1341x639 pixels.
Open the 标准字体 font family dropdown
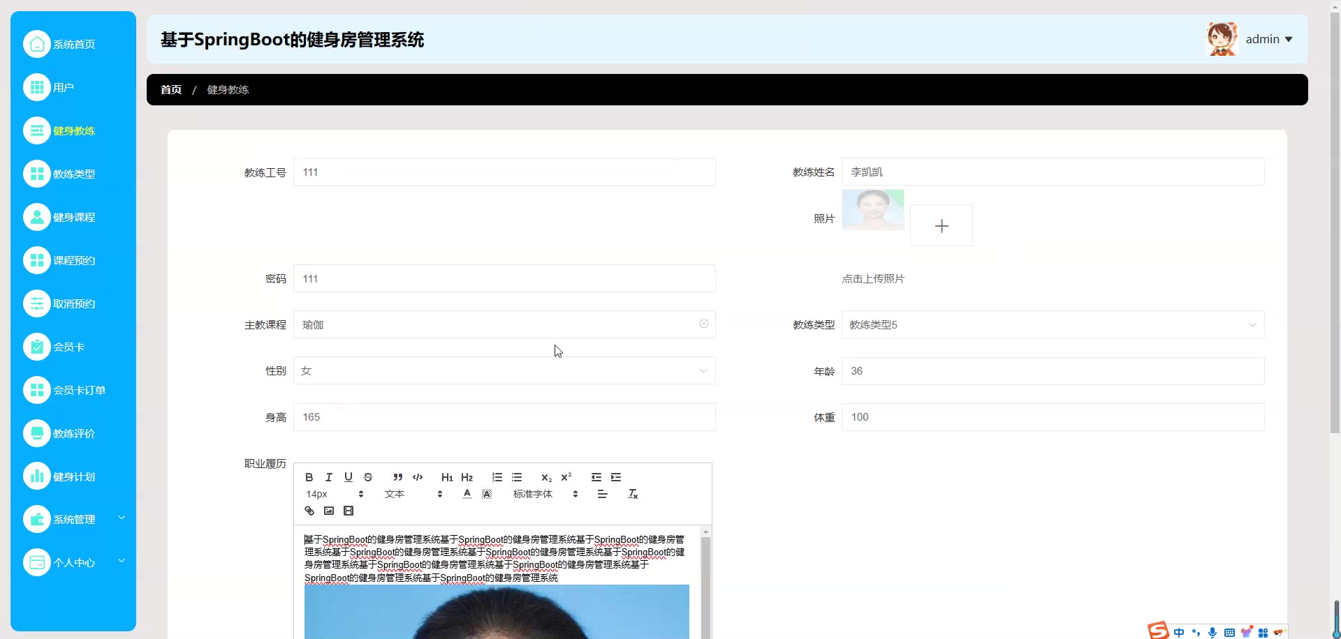[545, 494]
